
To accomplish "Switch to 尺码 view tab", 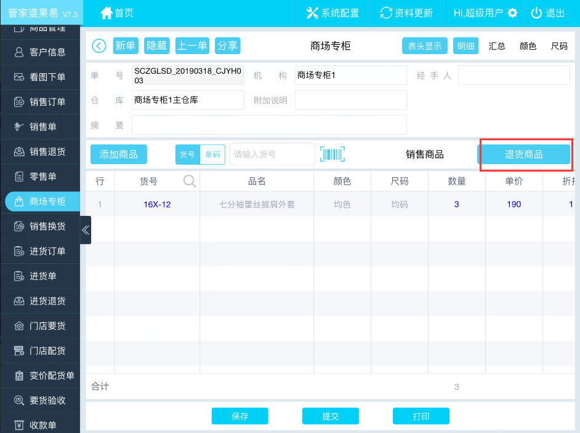I will [559, 46].
